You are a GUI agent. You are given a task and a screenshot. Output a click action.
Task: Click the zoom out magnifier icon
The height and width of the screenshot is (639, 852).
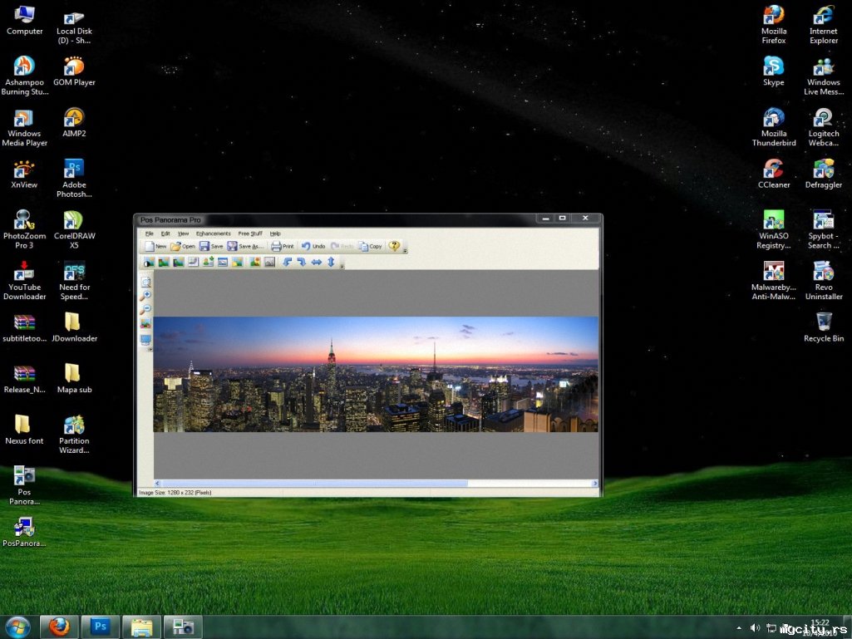pos(145,309)
